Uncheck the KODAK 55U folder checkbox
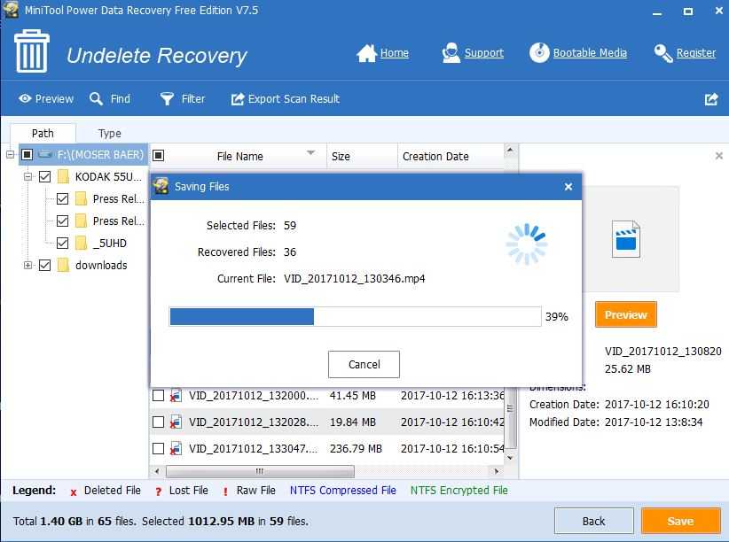Screen dimensions: 729x542 pos(44,176)
